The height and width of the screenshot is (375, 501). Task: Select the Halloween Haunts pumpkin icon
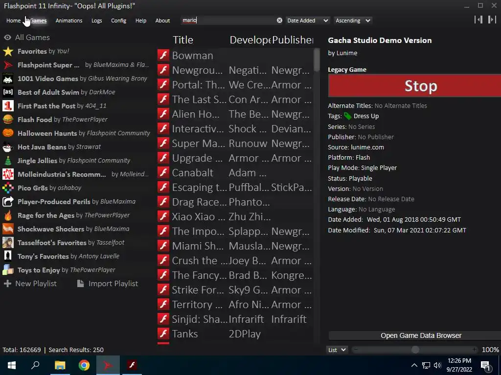point(8,133)
